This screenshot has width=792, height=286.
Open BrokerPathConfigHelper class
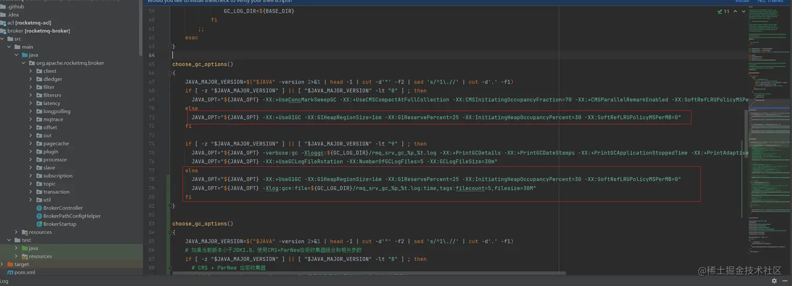(72, 216)
